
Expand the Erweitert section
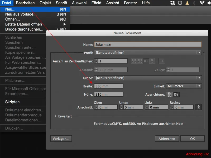coord(56,116)
